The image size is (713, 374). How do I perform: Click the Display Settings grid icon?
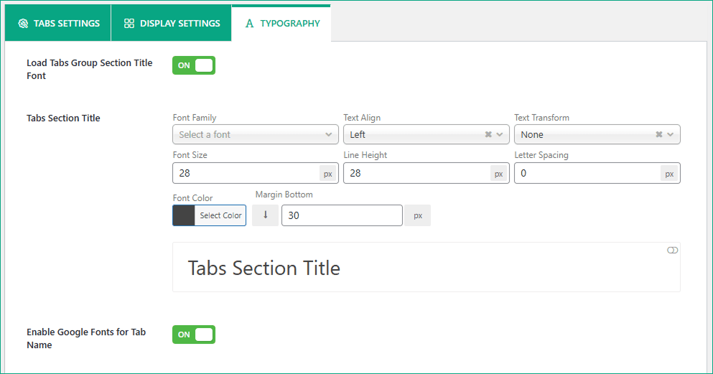pyautogui.click(x=129, y=24)
